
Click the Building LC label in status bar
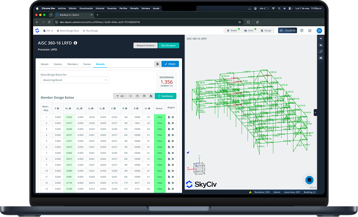(310, 192)
